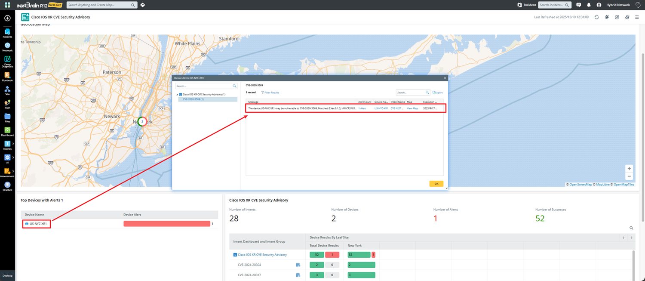Image resolution: width=645 pixels, height=281 pixels.
Task: Click the plus create icon in sidebar
Action: pos(7,19)
